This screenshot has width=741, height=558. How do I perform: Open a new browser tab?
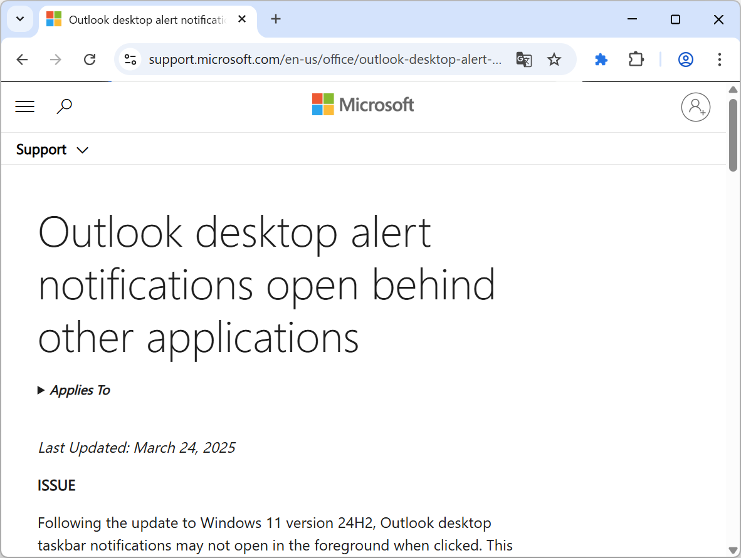point(276,19)
